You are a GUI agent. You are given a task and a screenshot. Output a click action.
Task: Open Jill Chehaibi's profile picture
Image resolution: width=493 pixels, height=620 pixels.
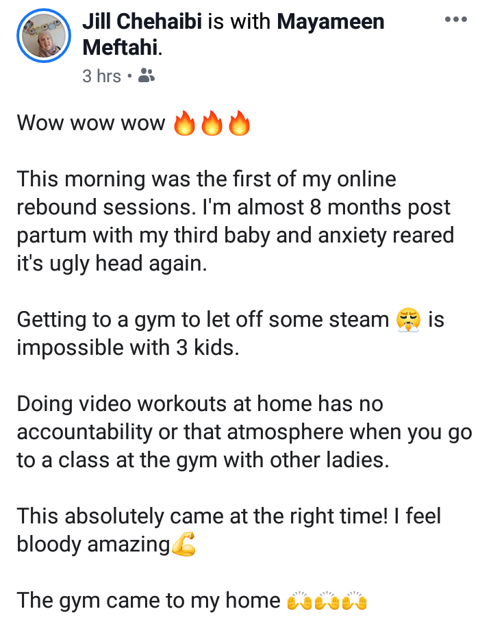click(x=44, y=36)
